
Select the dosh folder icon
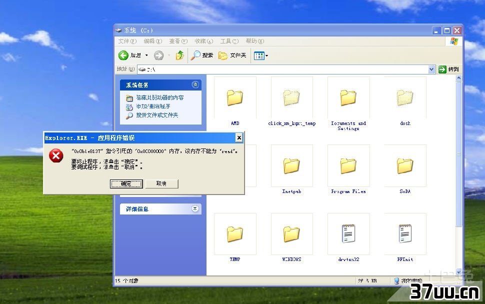click(x=405, y=97)
